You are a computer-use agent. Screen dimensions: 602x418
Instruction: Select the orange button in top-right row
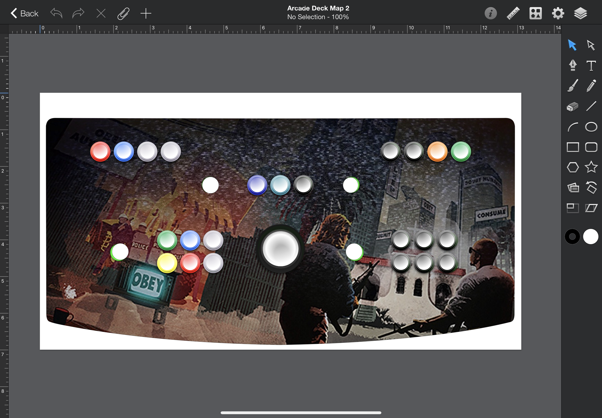point(437,151)
